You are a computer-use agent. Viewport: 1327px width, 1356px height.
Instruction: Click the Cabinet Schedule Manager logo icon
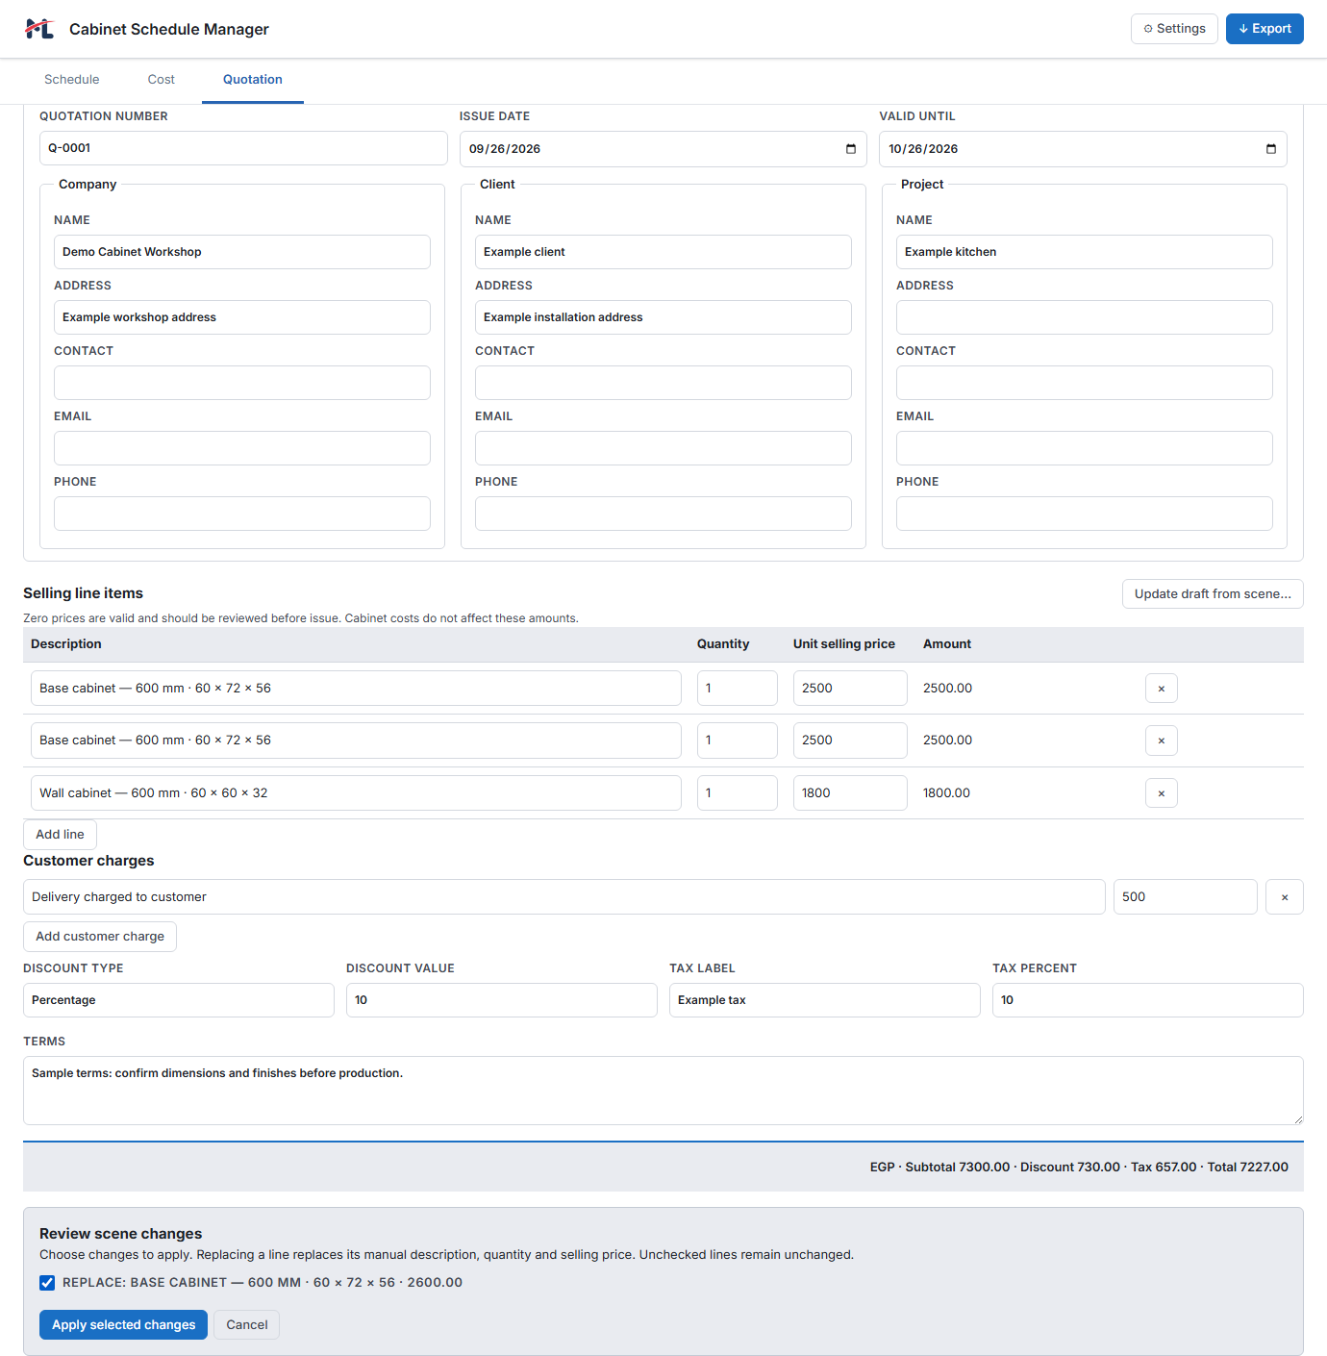click(x=39, y=29)
